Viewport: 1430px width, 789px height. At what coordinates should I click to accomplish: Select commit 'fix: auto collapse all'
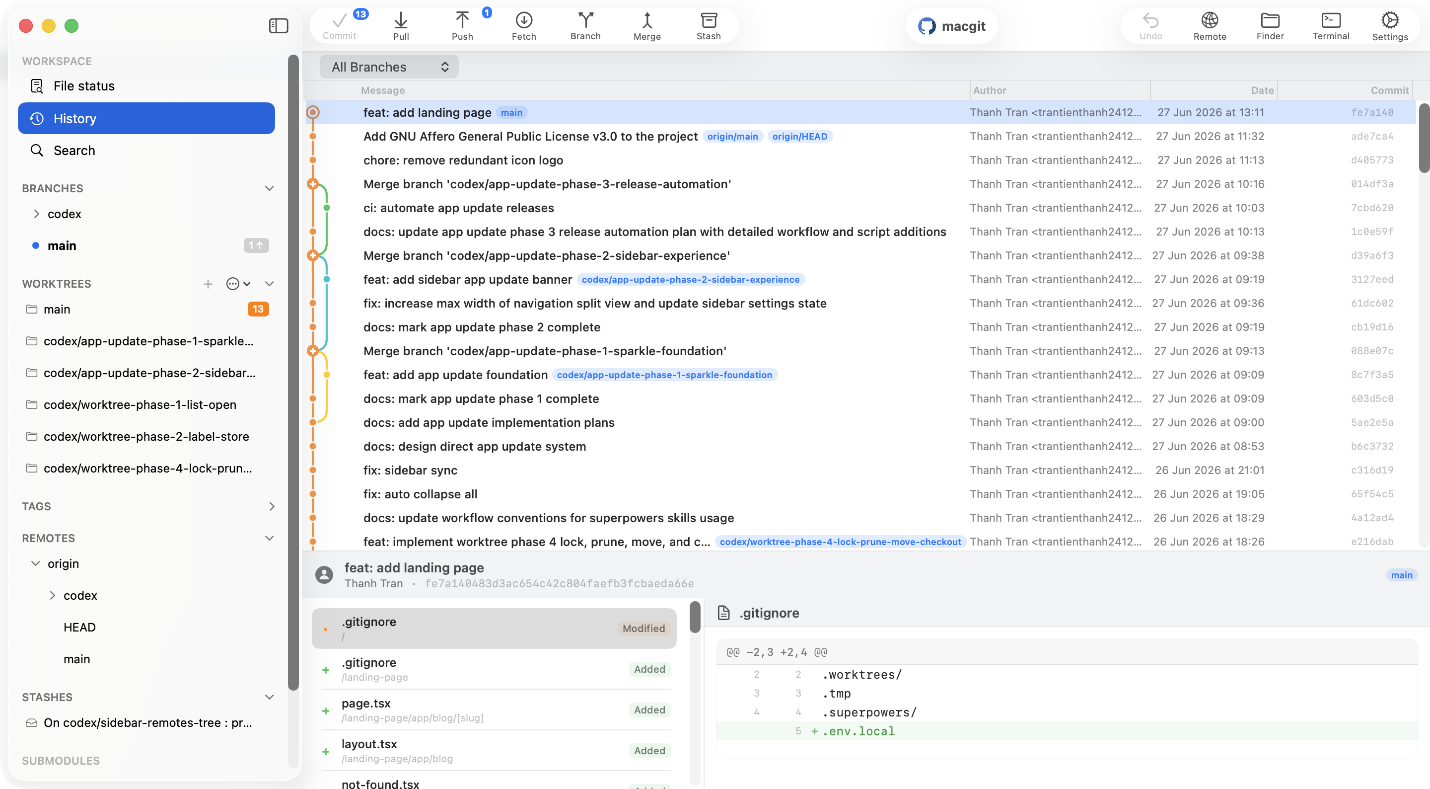pyautogui.click(x=859, y=494)
